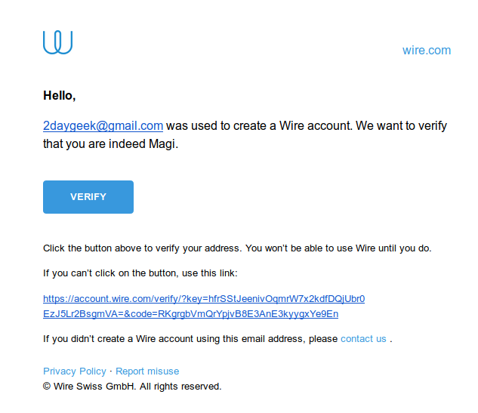Click the Wire logo icon

(x=57, y=42)
